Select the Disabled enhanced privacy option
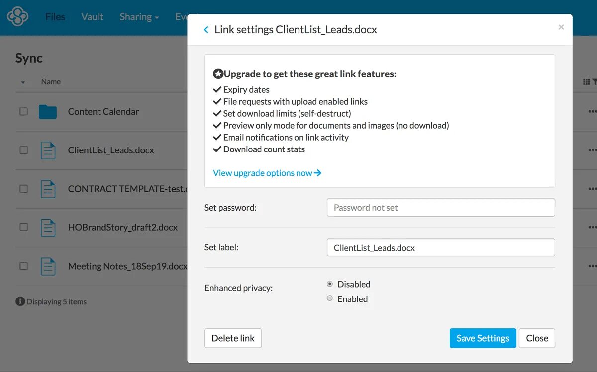This screenshot has width=597, height=372. (329, 284)
